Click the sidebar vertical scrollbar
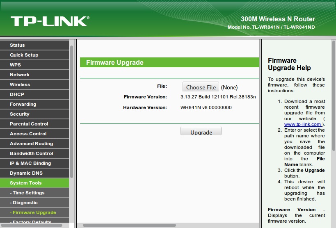This screenshot has width=336, height=228. point(71,112)
